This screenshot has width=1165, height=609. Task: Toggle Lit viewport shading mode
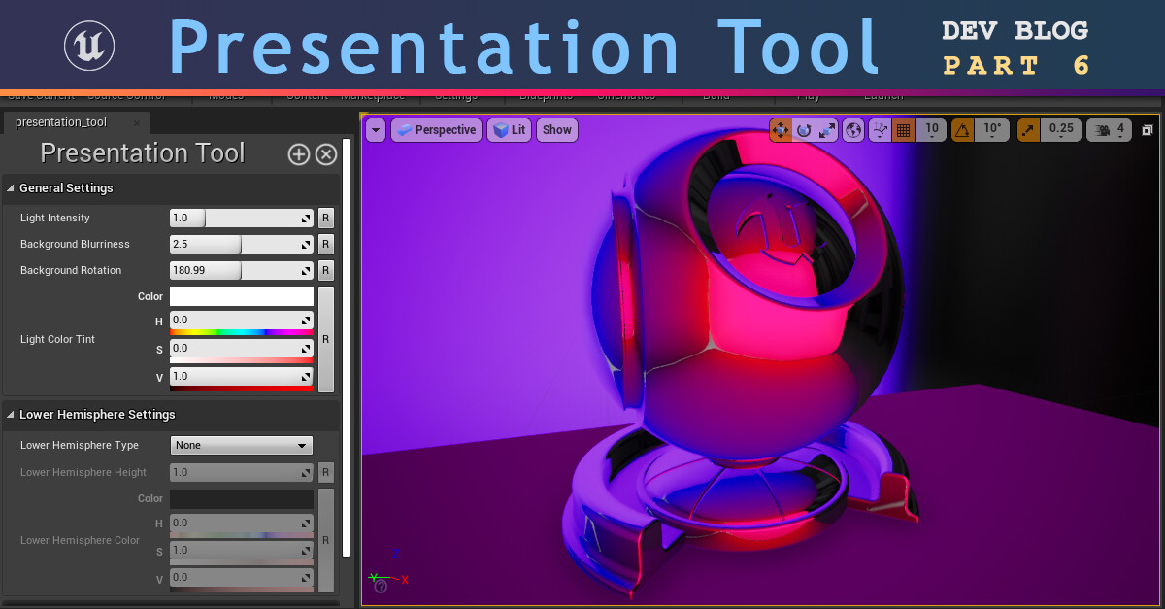(509, 129)
